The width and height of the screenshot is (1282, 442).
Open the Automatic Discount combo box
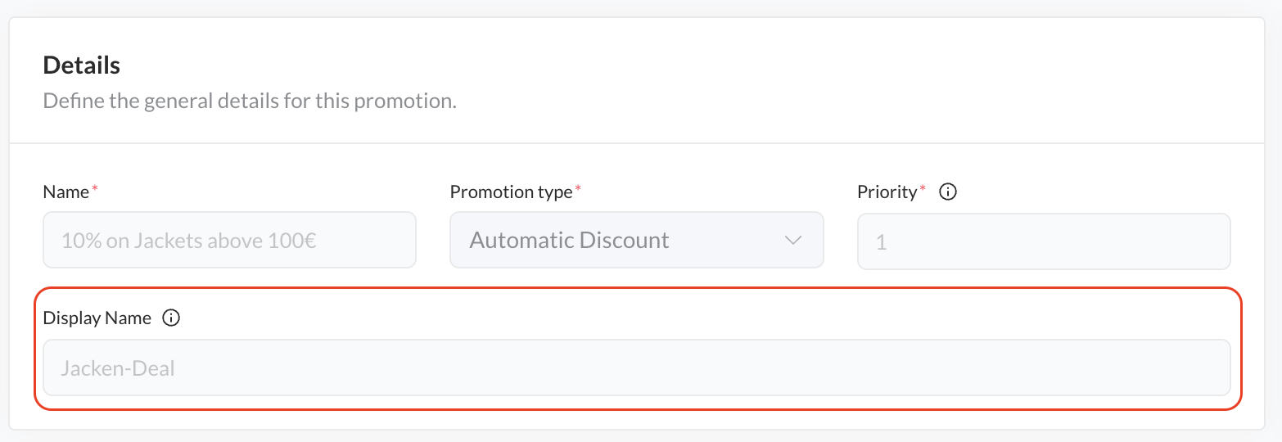click(636, 241)
